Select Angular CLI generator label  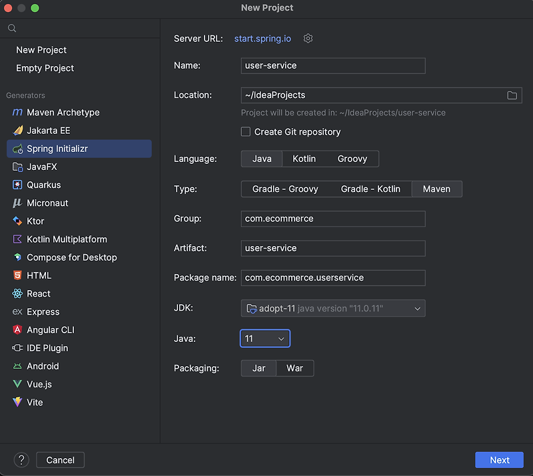coord(51,330)
